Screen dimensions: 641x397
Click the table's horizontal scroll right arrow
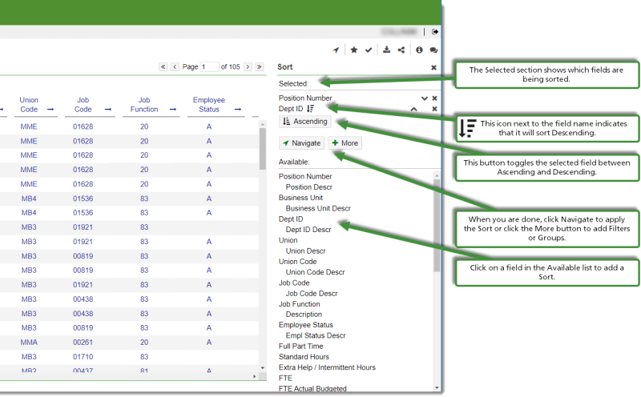point(254,376)
